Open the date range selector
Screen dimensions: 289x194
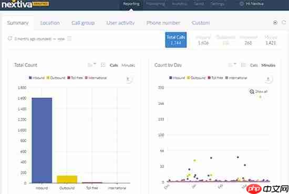(x=39, y=39)
